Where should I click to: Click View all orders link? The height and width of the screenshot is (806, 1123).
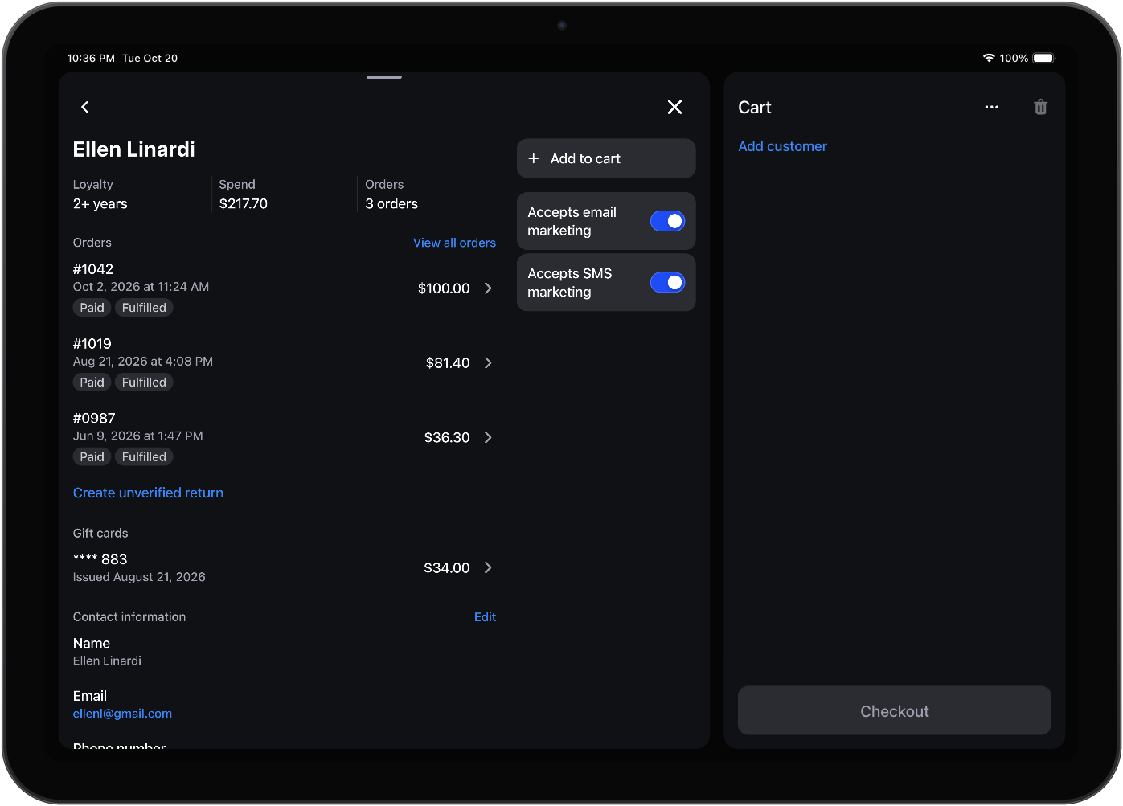pyautogui.click(x=454, y=243)
